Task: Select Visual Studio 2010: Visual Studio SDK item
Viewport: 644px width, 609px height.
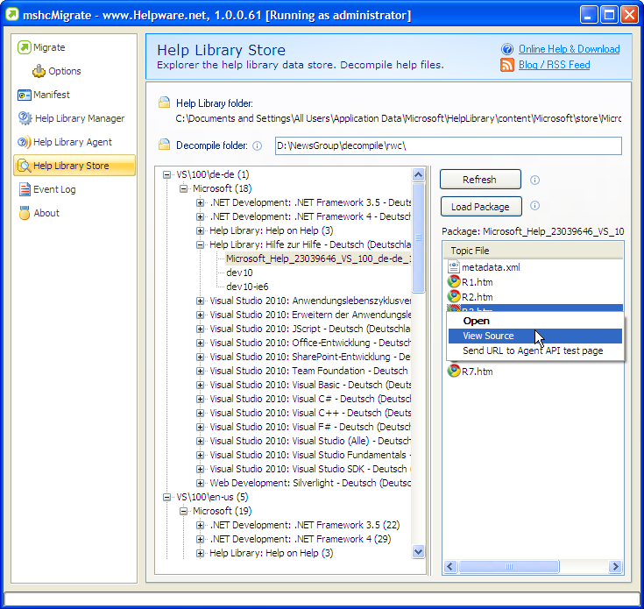Action: coord(310,469)
